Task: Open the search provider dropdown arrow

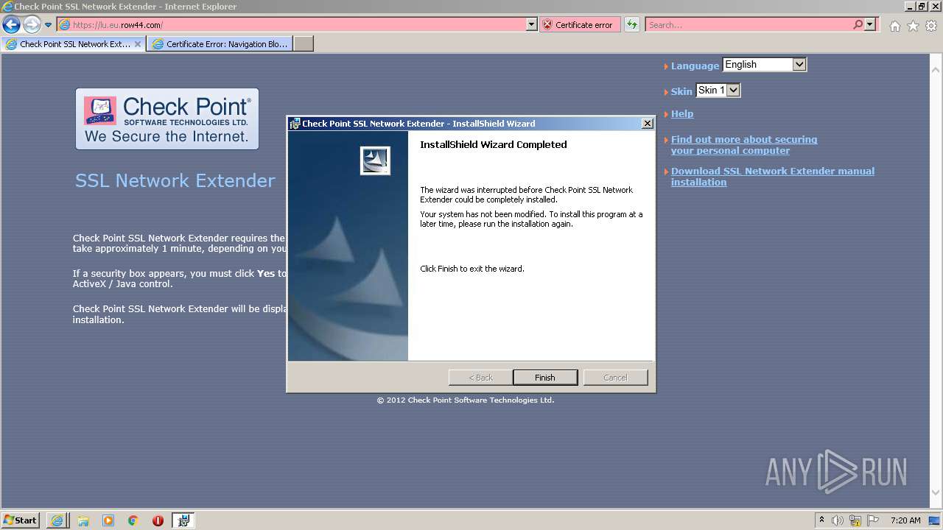Action: point(870,25)
